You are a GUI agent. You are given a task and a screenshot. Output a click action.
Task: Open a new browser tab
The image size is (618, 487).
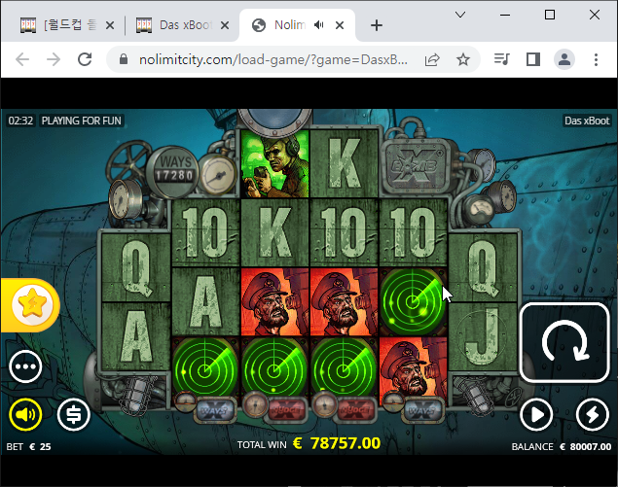point(377,25)
